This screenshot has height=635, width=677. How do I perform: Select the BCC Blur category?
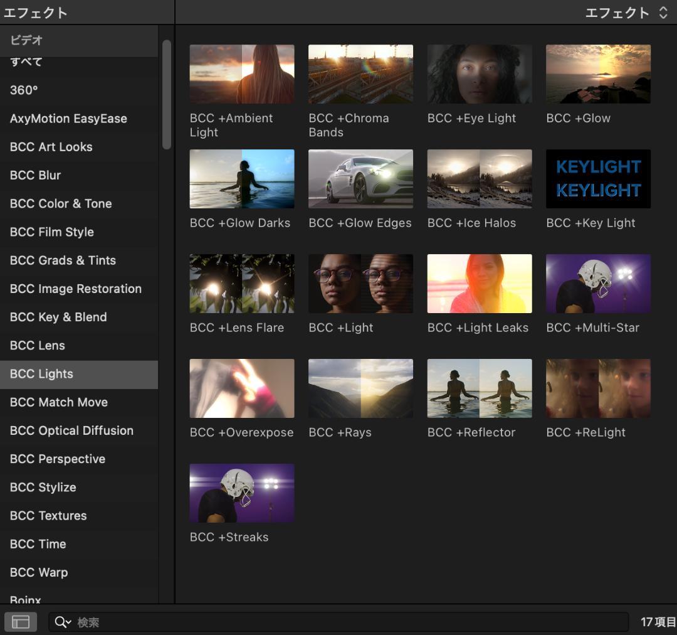point(36,175)
